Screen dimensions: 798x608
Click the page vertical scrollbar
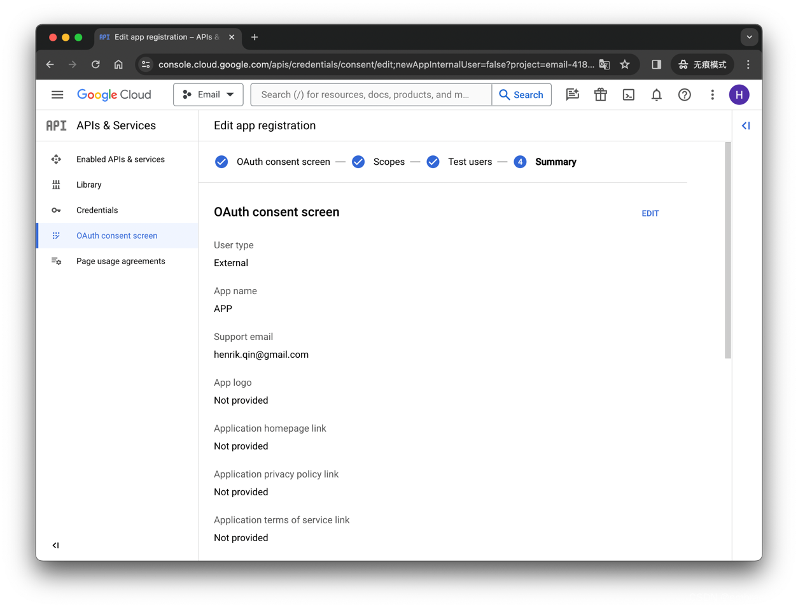point(728,250)
